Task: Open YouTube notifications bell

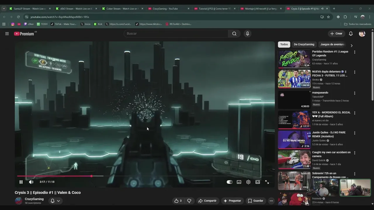Action: (x=351, y=34)
